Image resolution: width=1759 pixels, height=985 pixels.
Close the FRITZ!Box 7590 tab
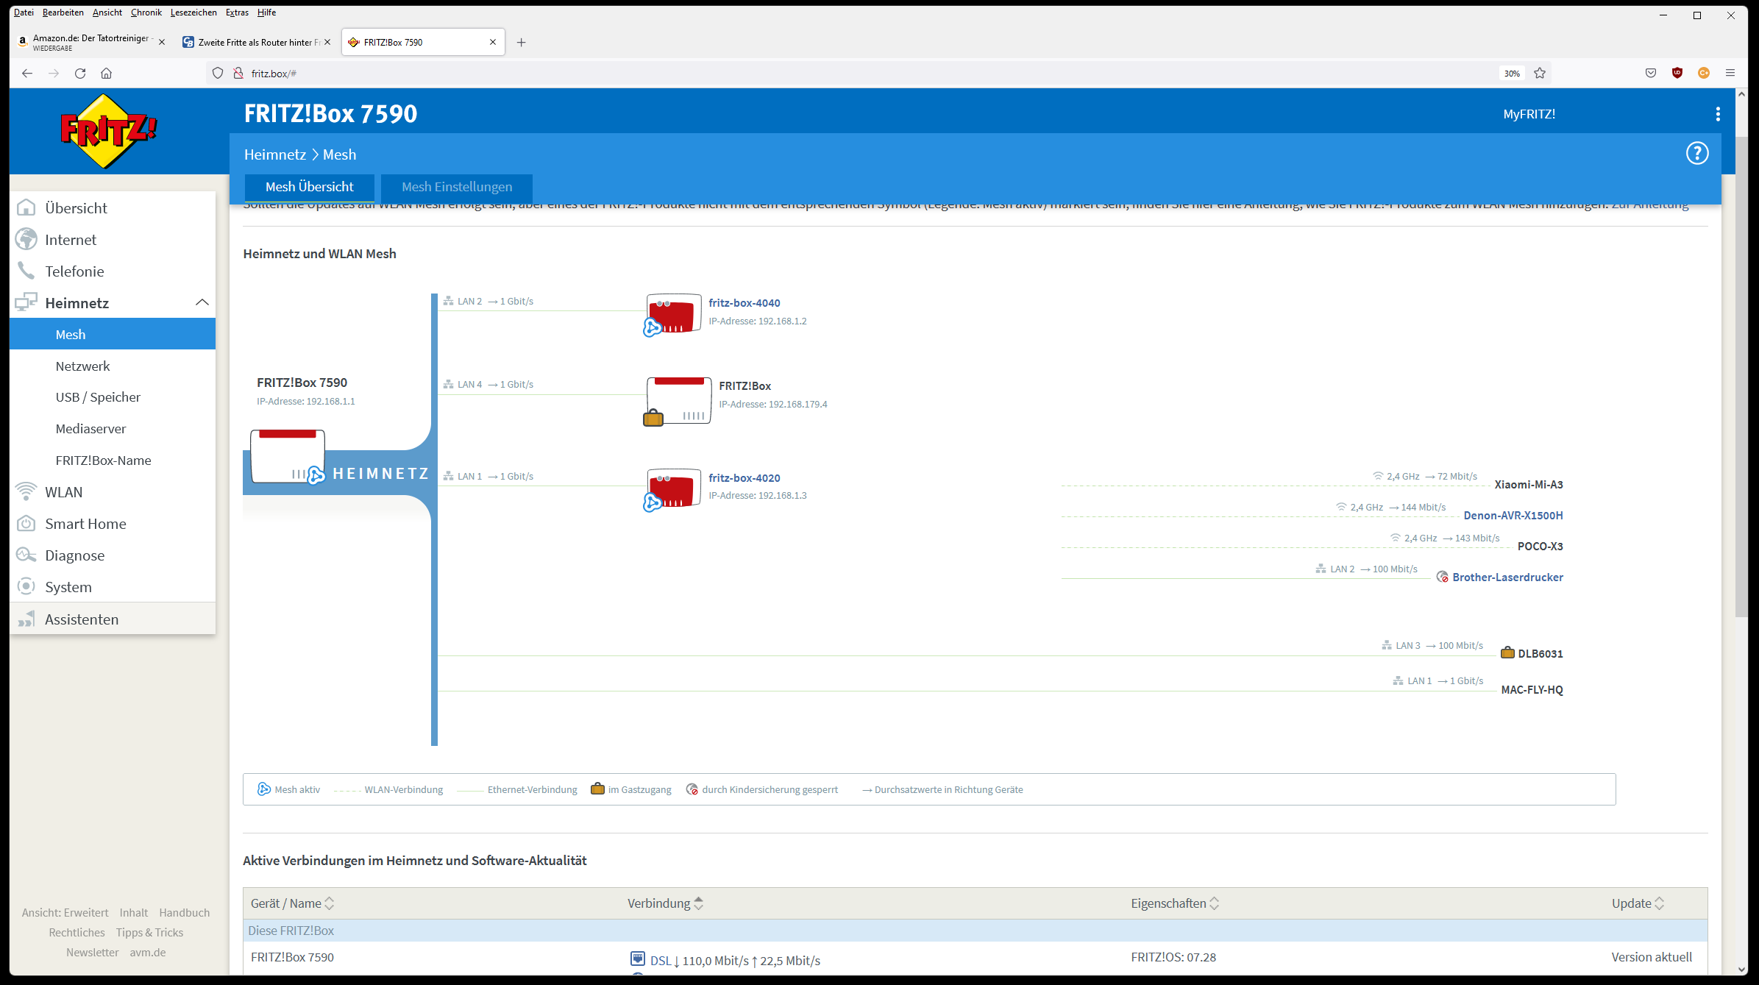tap(493, 43)
